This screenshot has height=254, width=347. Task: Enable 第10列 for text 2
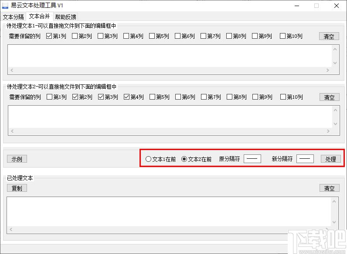point(292,97)
